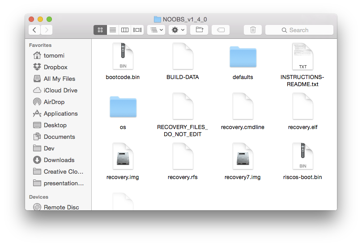
Task: Switch to icon view
Action: (100, 30)
